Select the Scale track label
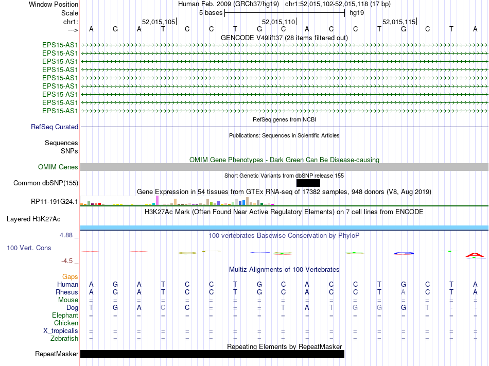This screenshot has width=489, height=366. coord(69,13)
